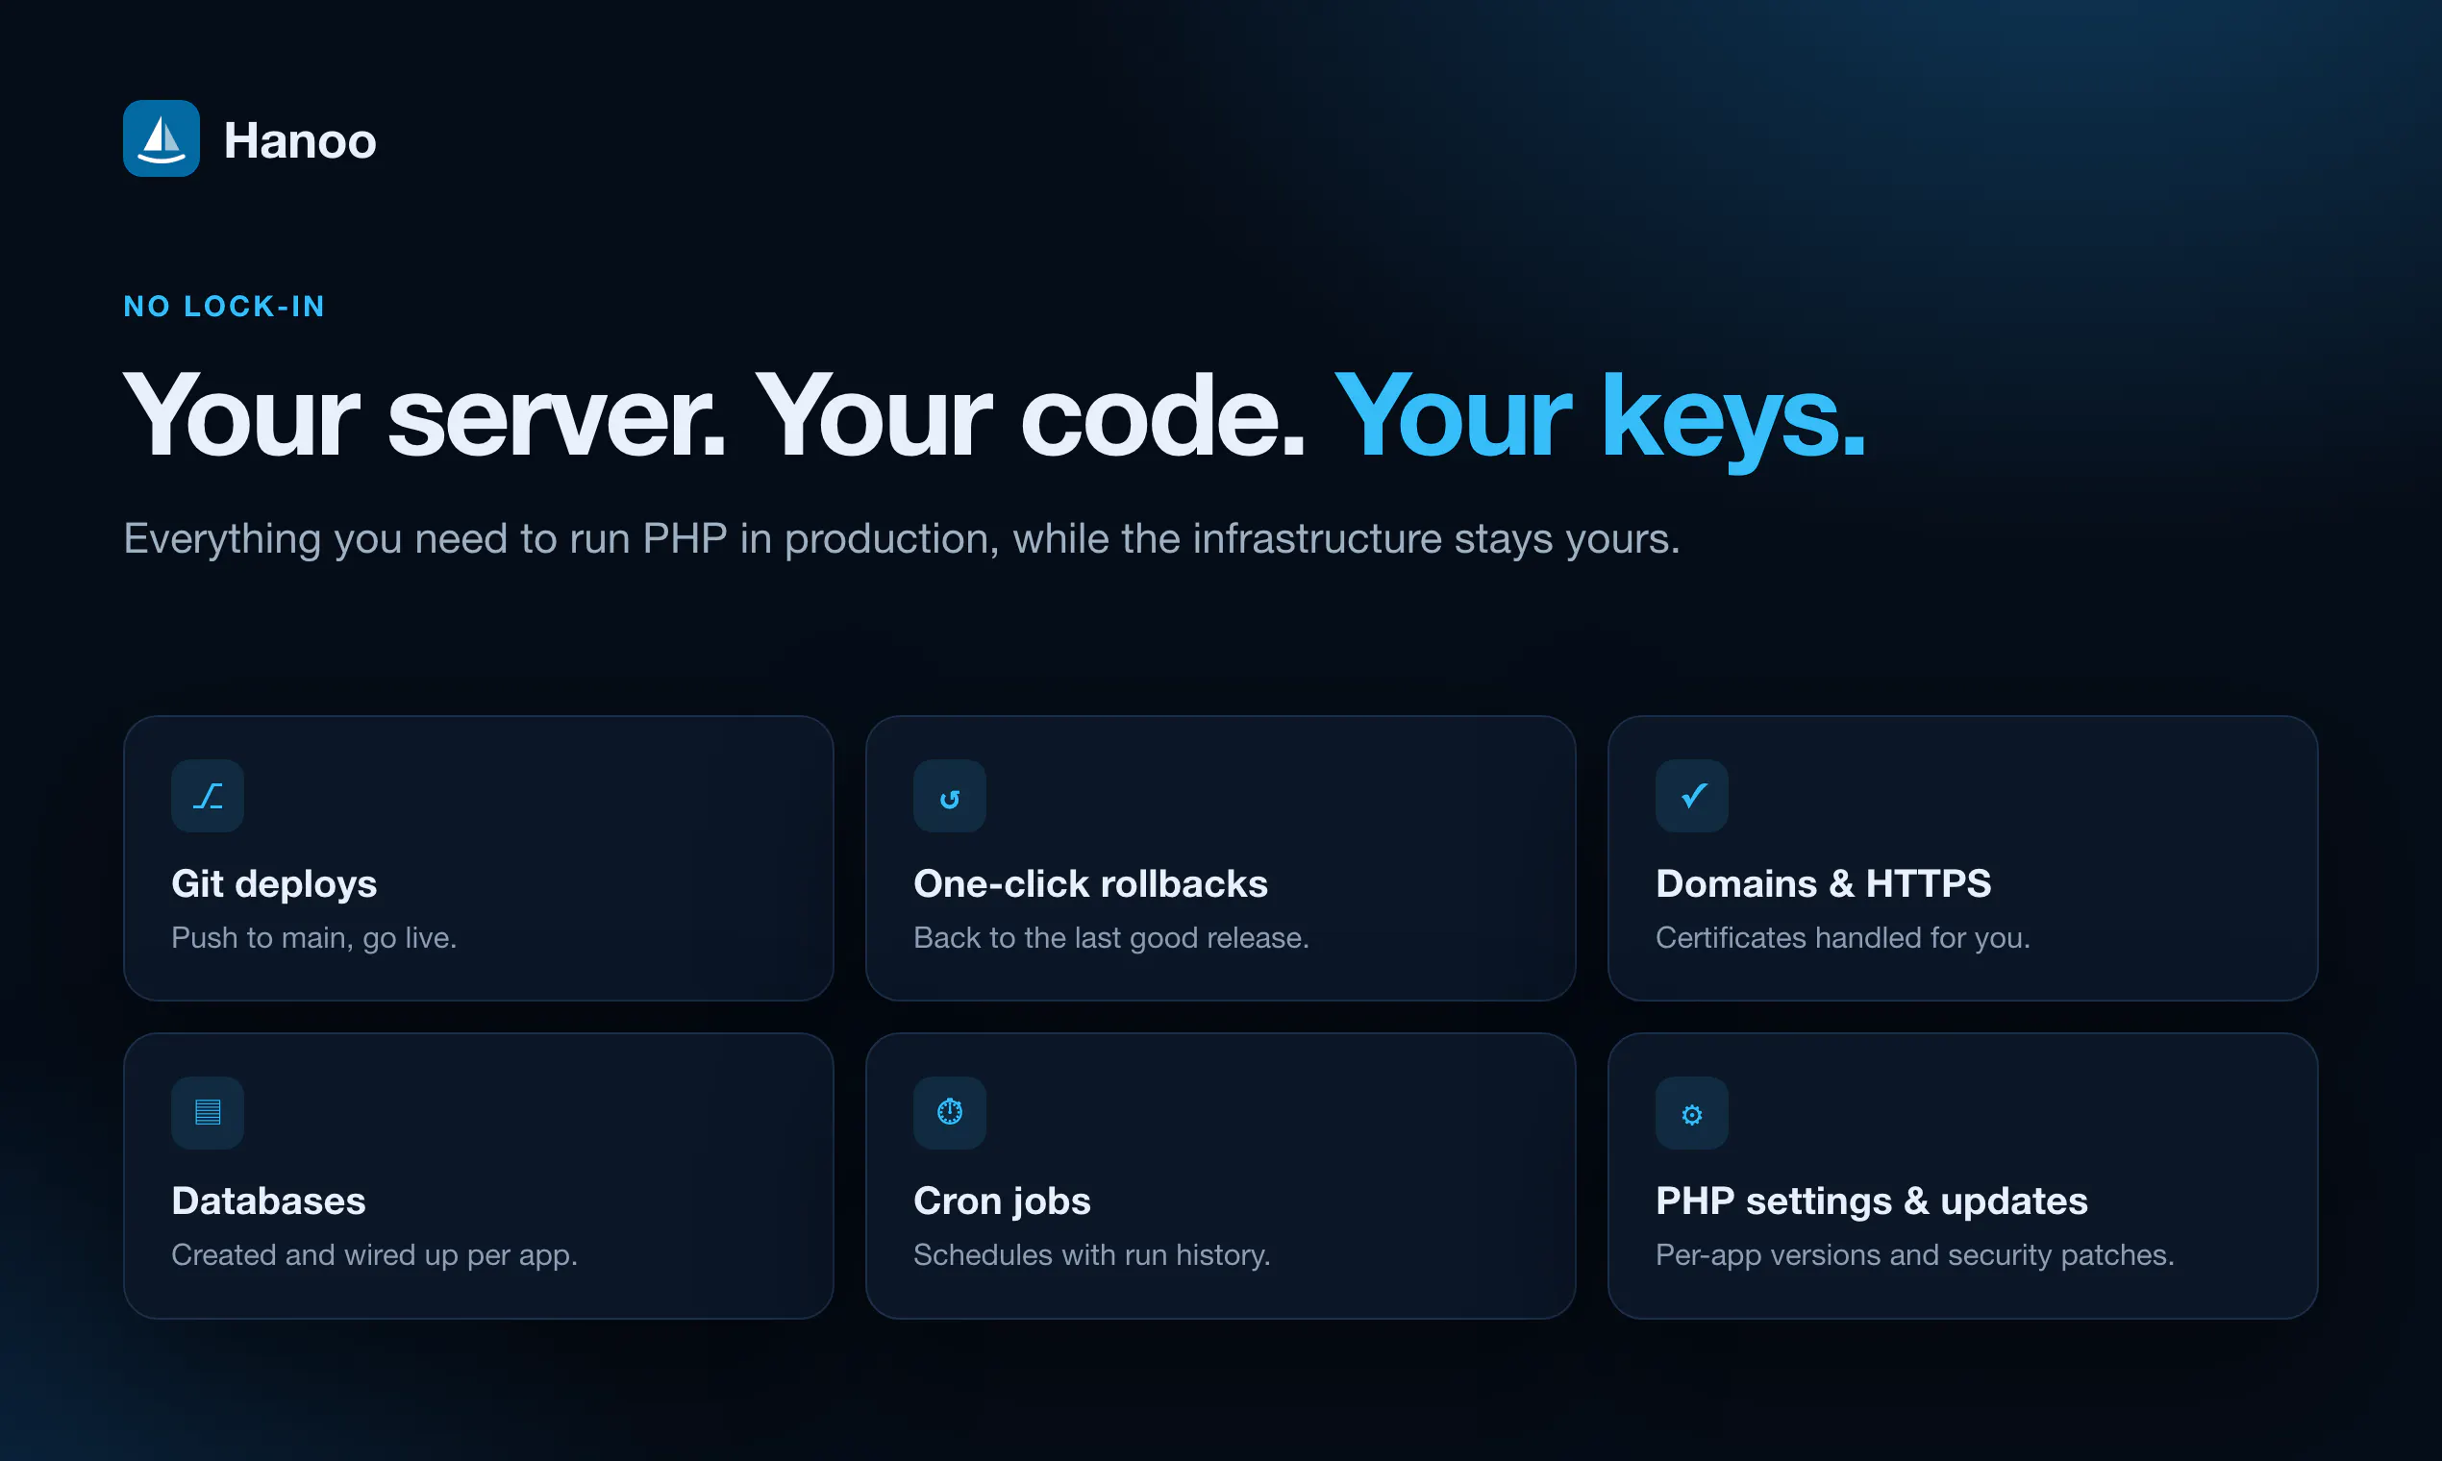Select the Git deploys card title
The width and height of the screenshot is (2442, 1461).
tap(274, 884)
